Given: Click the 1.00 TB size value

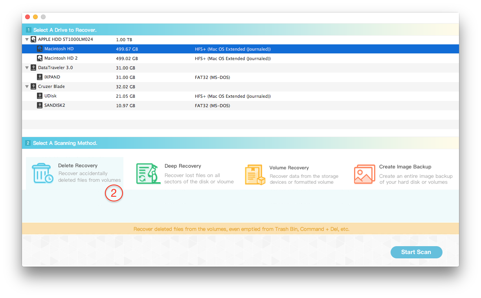Looking at the screenshot, I should tap(124, 40).
